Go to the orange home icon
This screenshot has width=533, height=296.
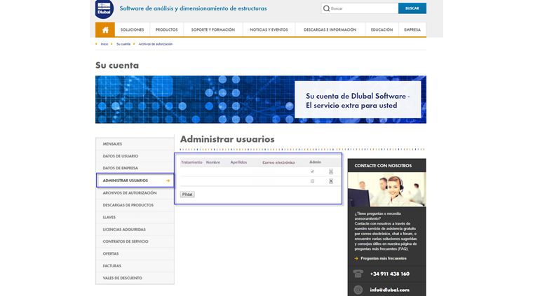click(105, 30)
